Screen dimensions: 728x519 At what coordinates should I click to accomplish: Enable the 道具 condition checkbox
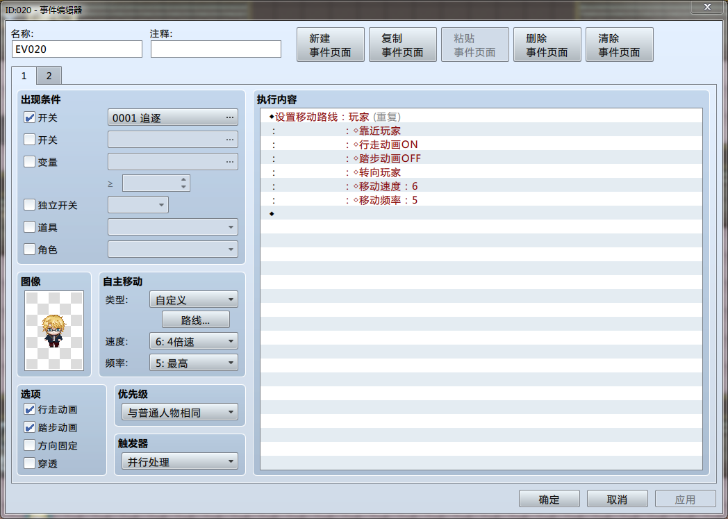coord(29,227)
